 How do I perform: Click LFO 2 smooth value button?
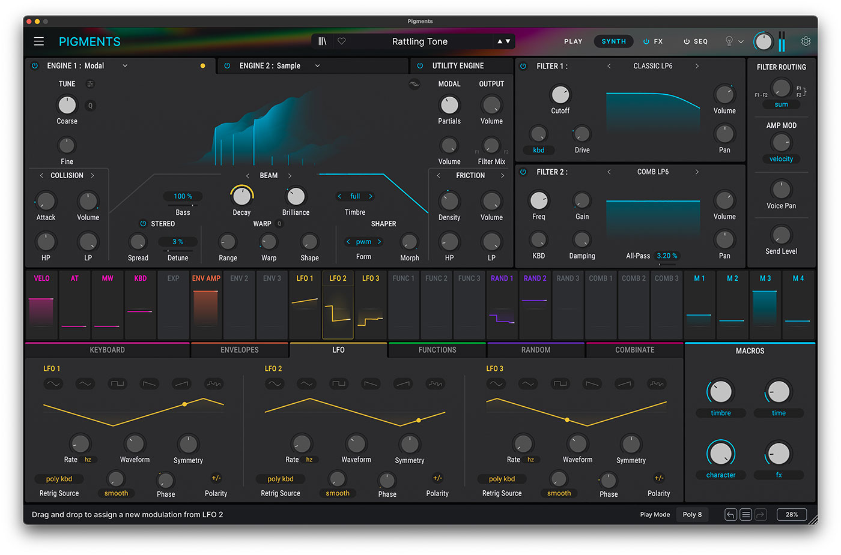[338, 493]
